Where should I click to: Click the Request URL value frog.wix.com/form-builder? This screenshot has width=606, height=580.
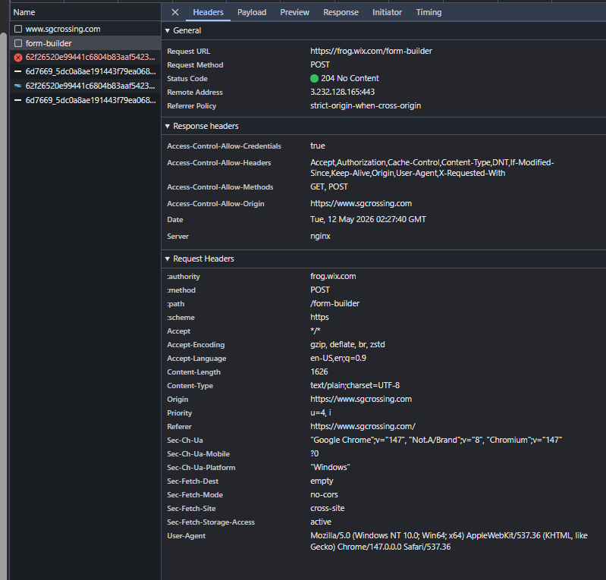tap(371, 51)
